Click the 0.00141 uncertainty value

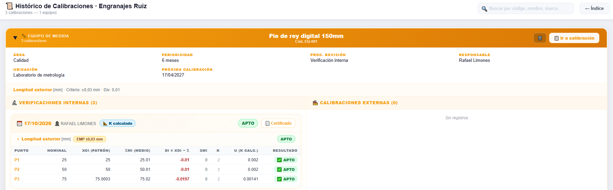[251, 179]
